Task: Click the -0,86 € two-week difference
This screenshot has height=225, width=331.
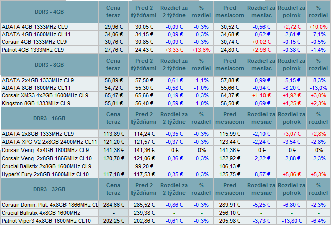Action: (174, 205)
